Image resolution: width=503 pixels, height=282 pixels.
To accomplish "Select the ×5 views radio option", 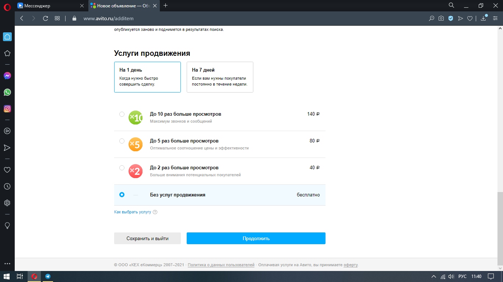I will coord(122,141).
